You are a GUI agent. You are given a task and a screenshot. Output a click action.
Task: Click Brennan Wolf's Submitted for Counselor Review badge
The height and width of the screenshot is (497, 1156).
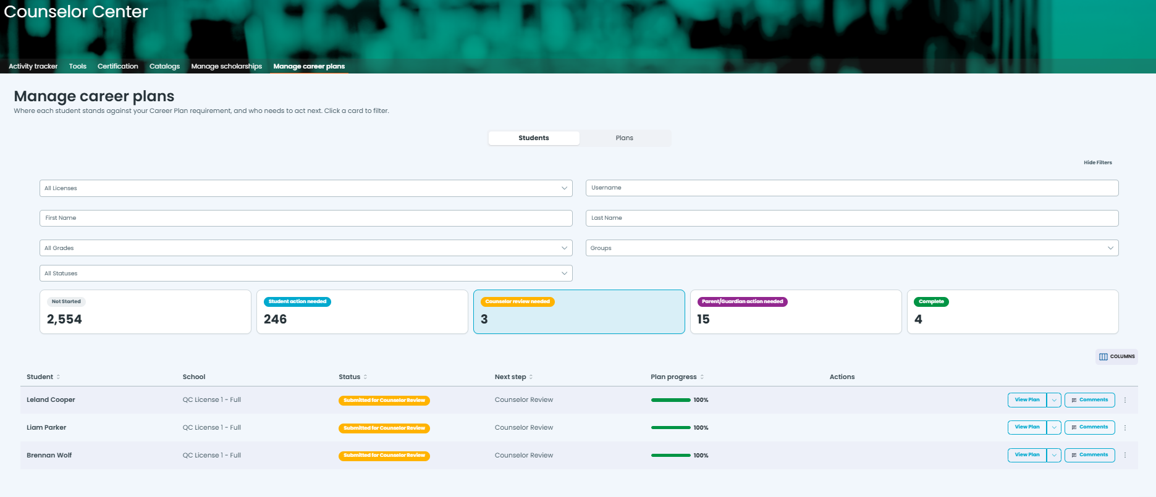point(384,456)
